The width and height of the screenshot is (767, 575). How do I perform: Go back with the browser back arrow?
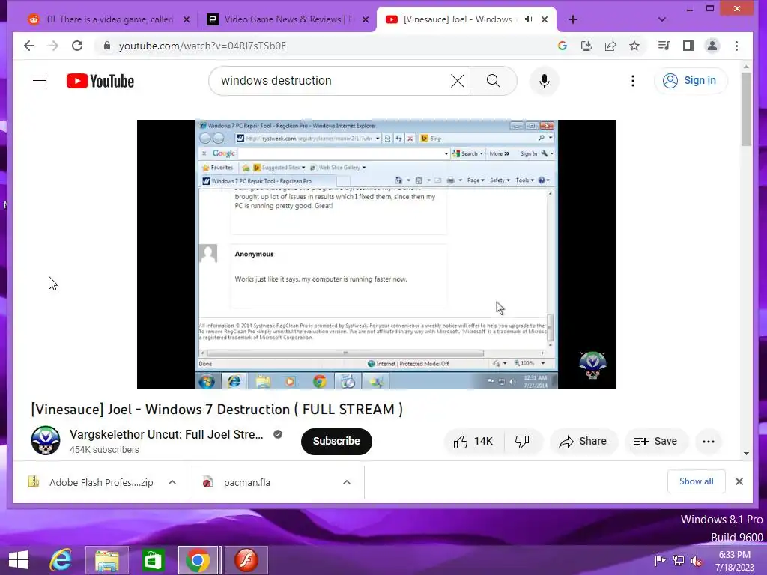point(29,46)
